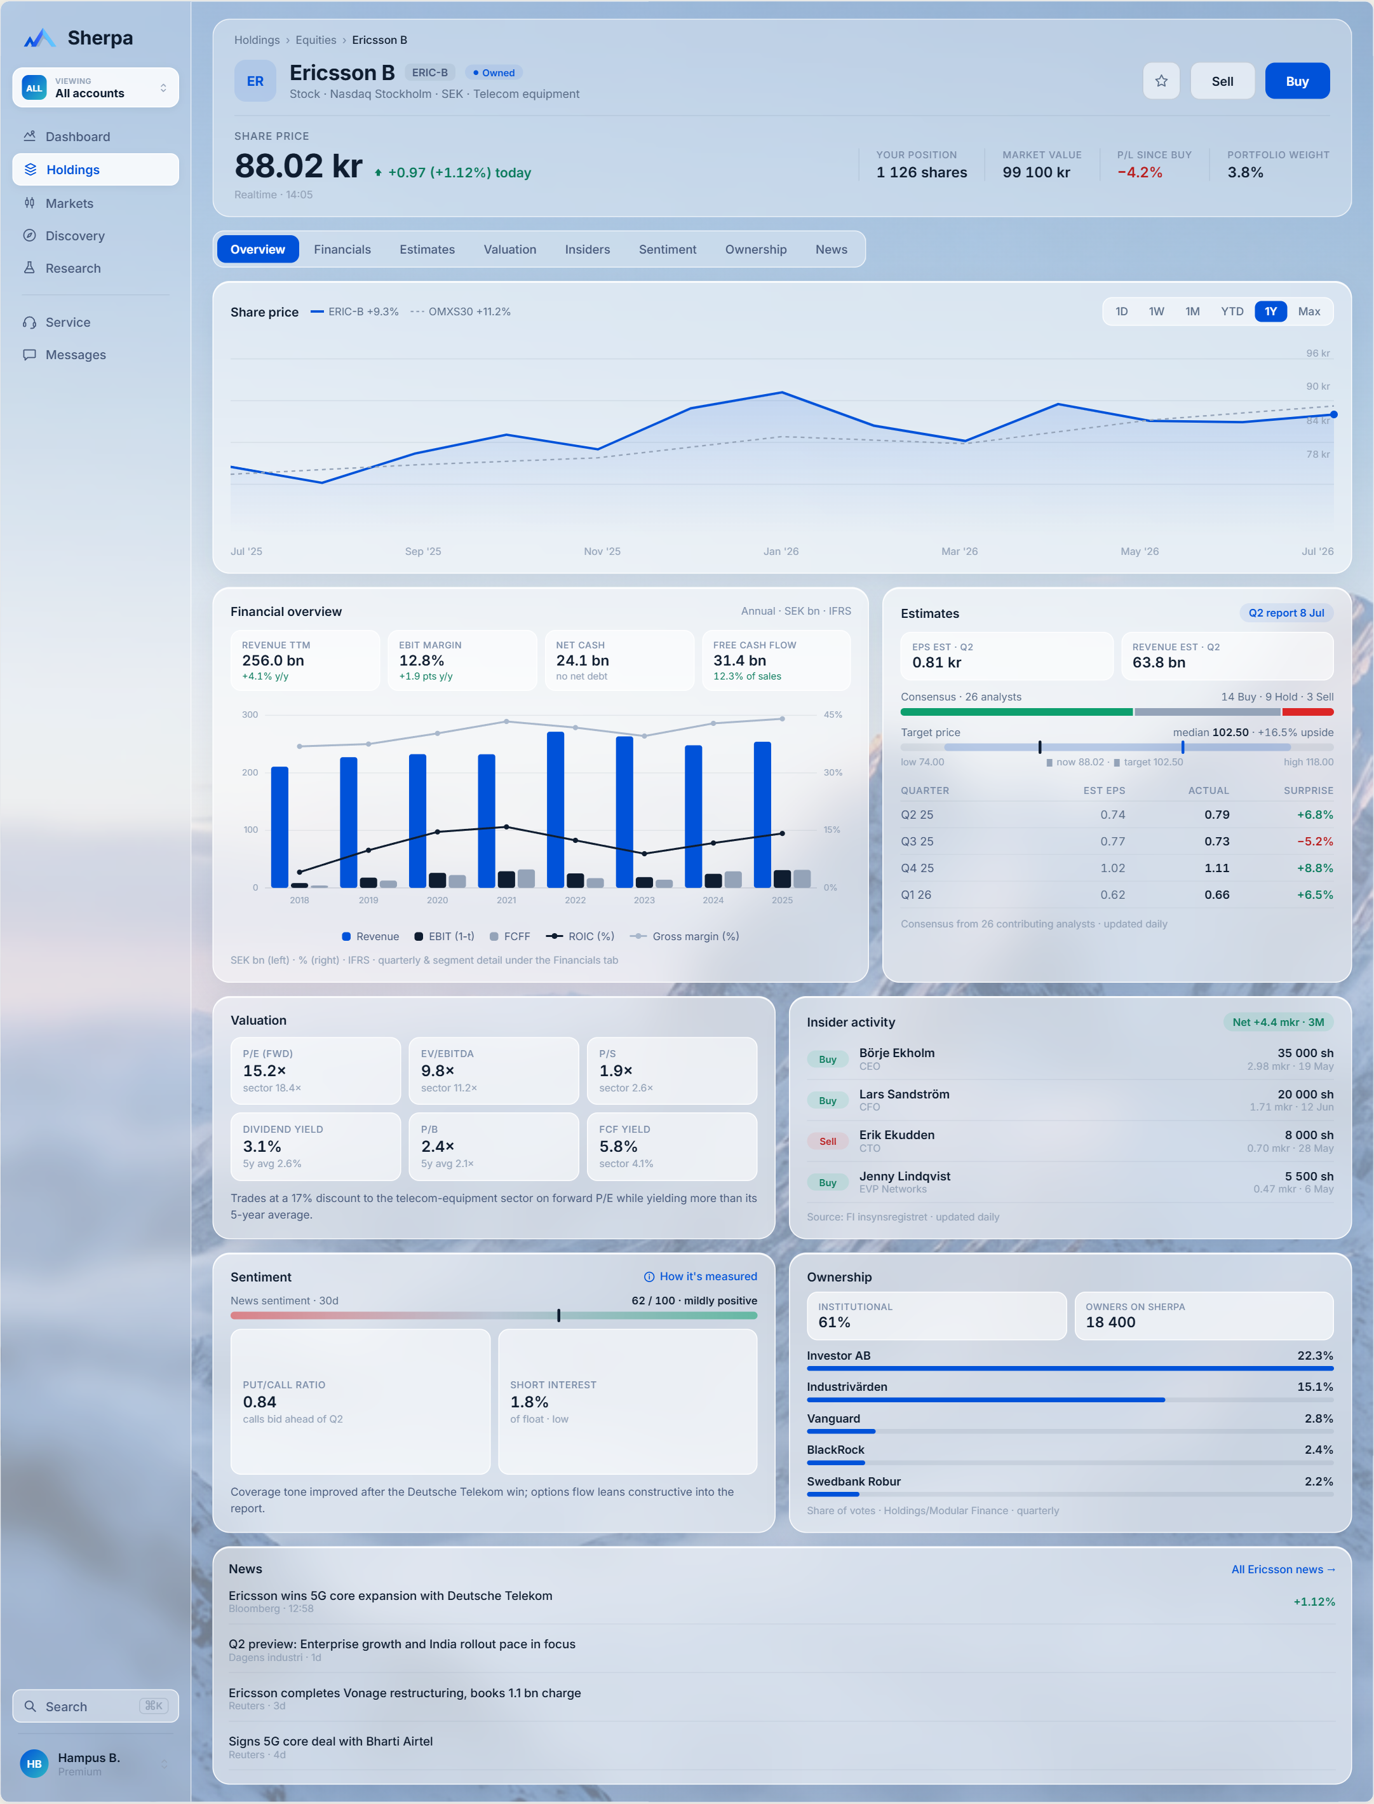Go to Equities breadcrumb
The image size is (1374, 1804).
[316, 40]
